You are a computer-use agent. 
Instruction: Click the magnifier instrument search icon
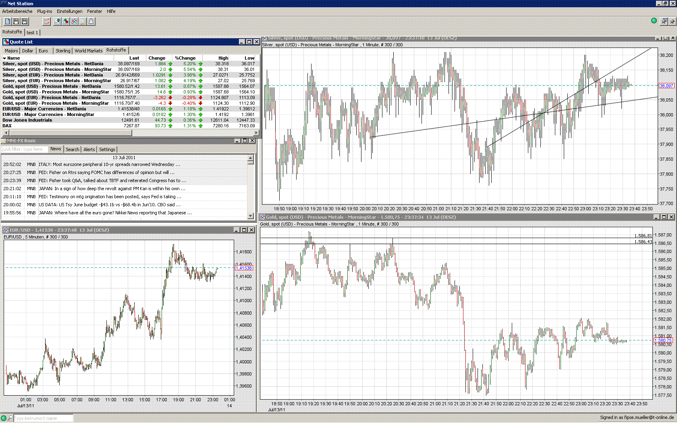coord(10,418)
